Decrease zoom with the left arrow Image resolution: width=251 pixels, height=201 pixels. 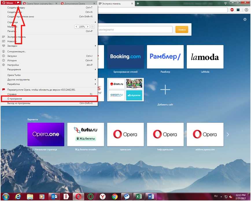pos(76,27)
